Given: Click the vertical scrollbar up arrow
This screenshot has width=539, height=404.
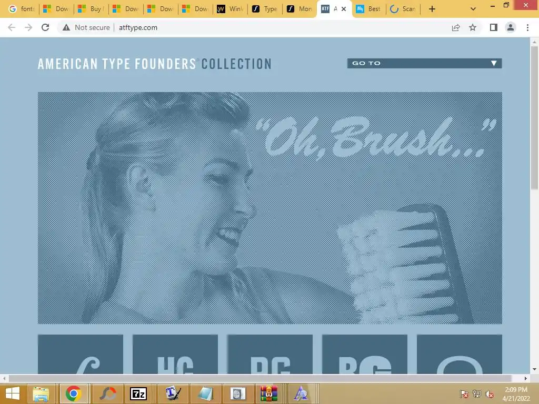Looking at the screenshot, I should point(534,42).
